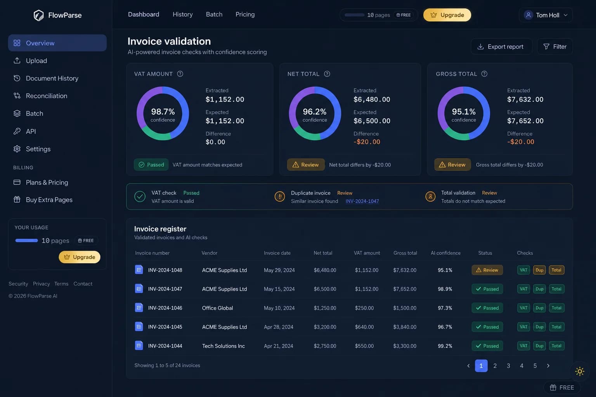Click the VAT amount 98.7% confidence ring

pyautogui.click(x=163, y=113)
